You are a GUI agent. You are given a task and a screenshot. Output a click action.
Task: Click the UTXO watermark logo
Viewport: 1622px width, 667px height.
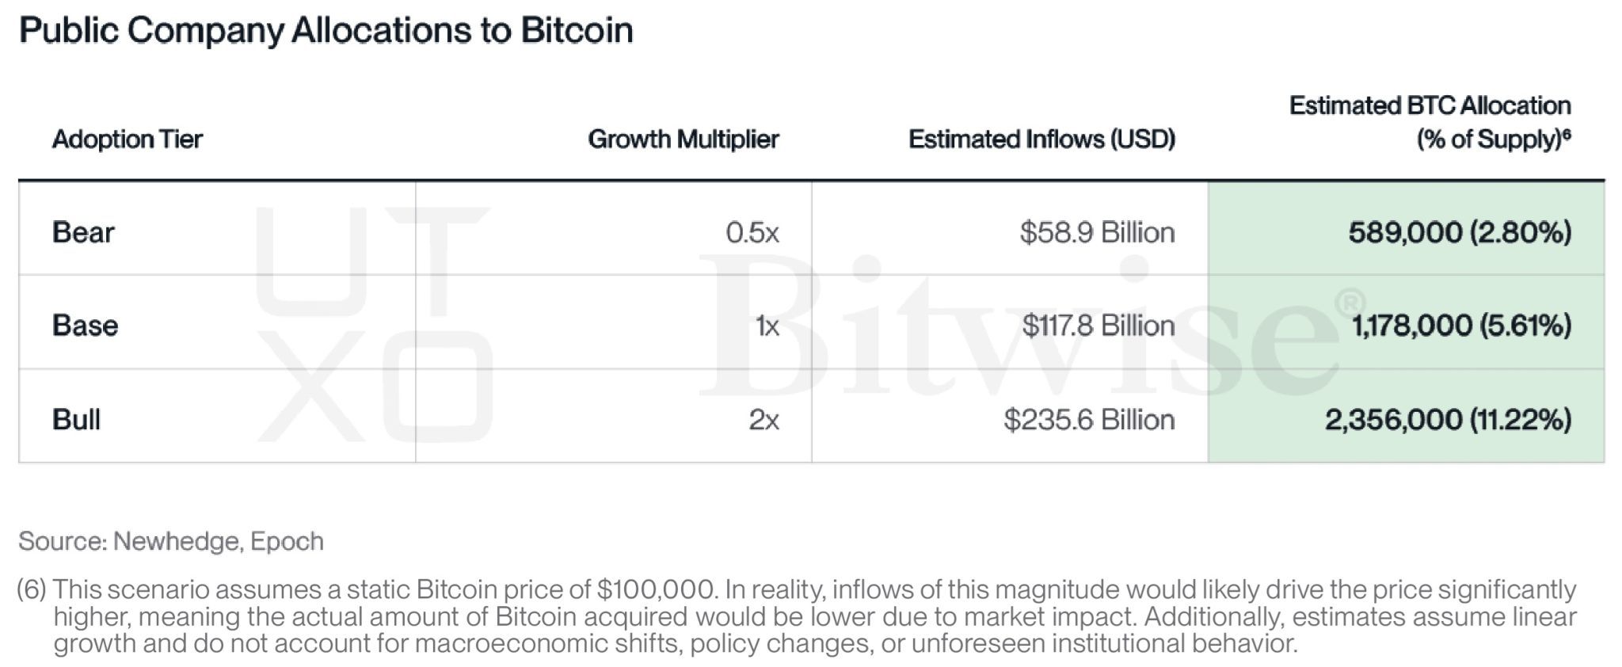[x=374, y=324]
